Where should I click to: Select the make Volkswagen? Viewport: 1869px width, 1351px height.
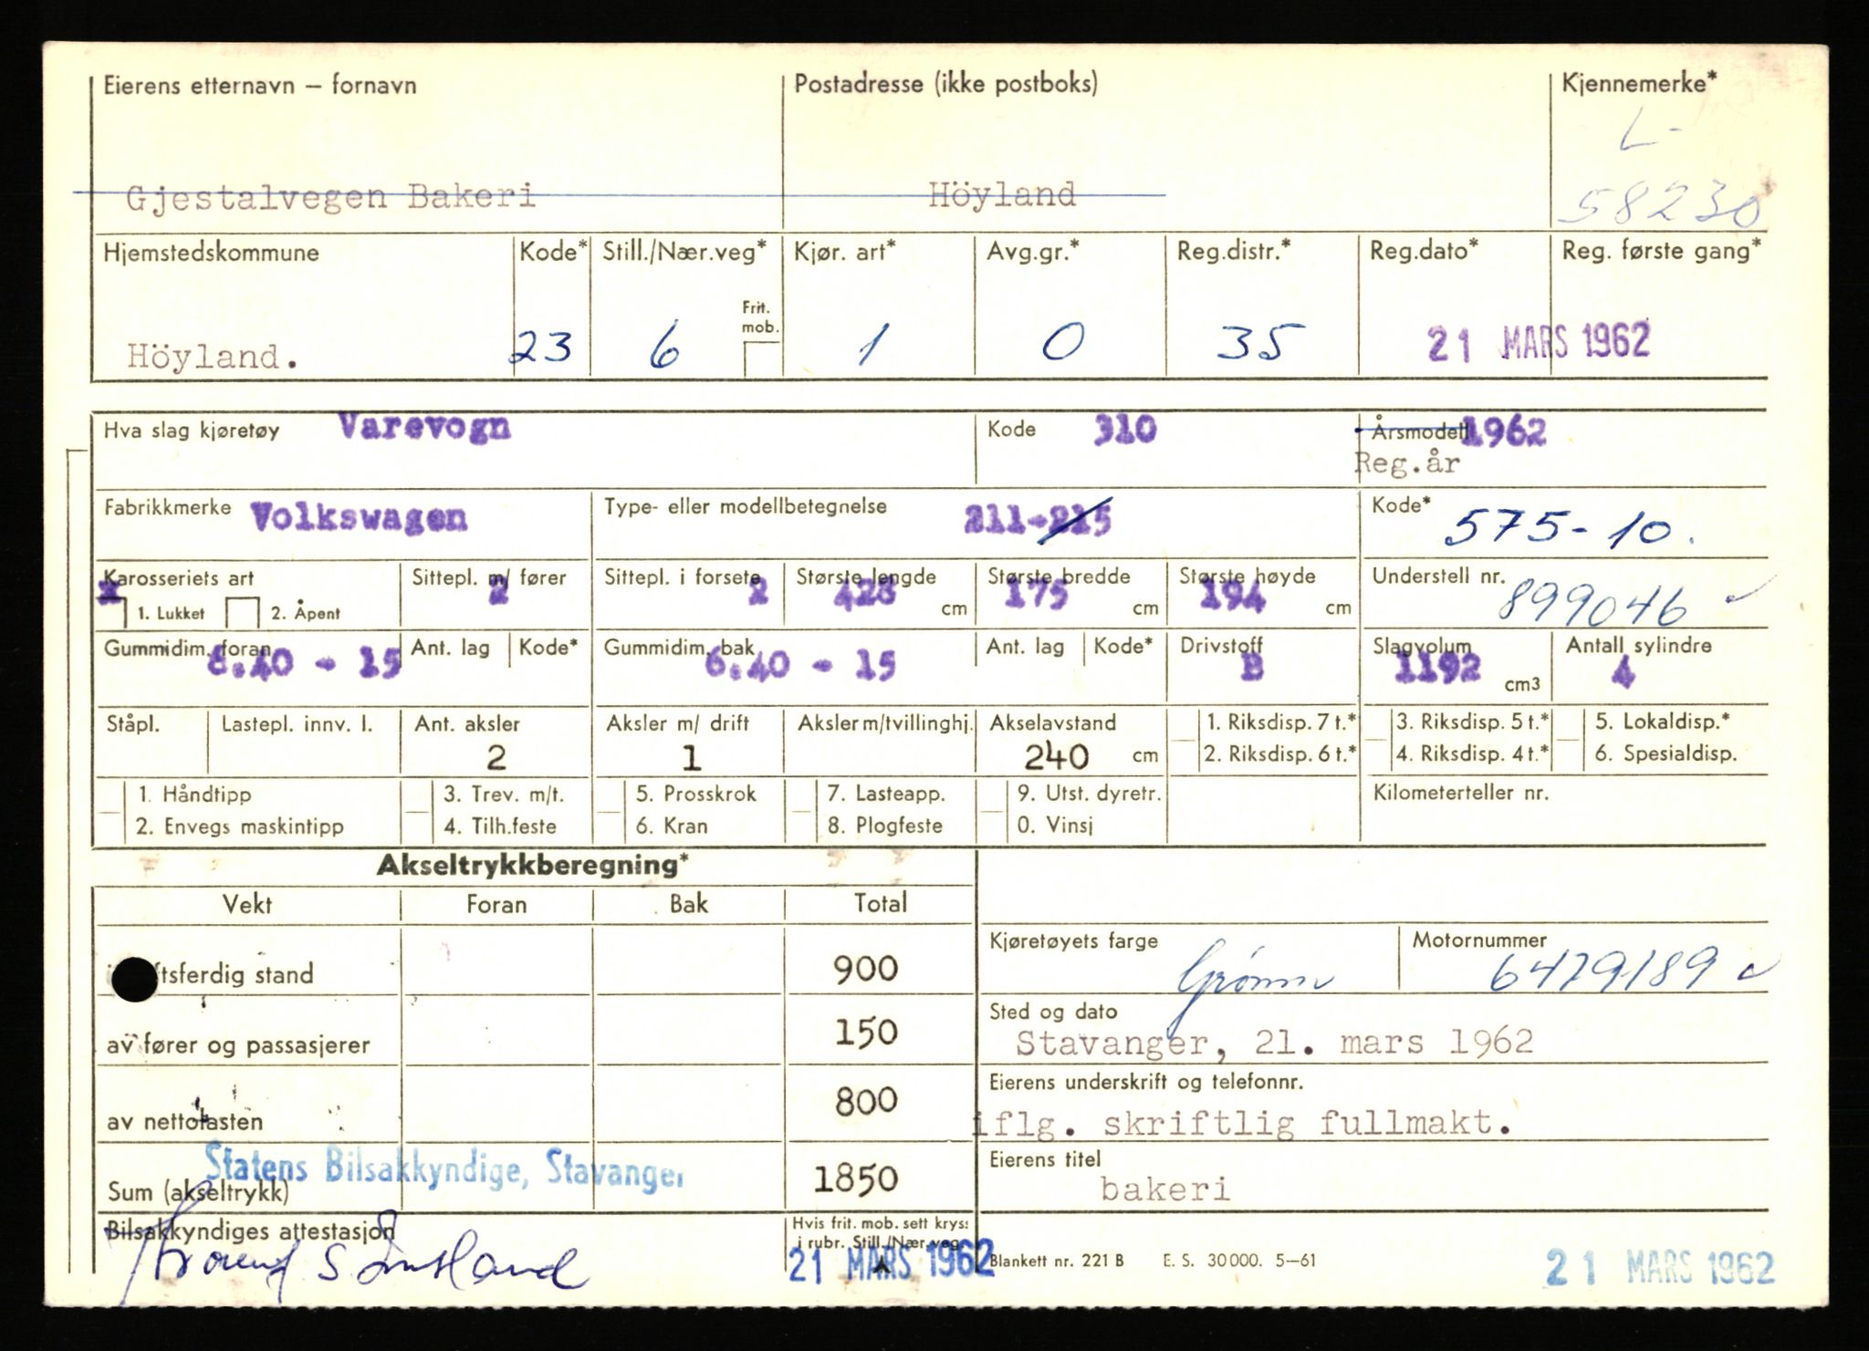pos(359,517)
